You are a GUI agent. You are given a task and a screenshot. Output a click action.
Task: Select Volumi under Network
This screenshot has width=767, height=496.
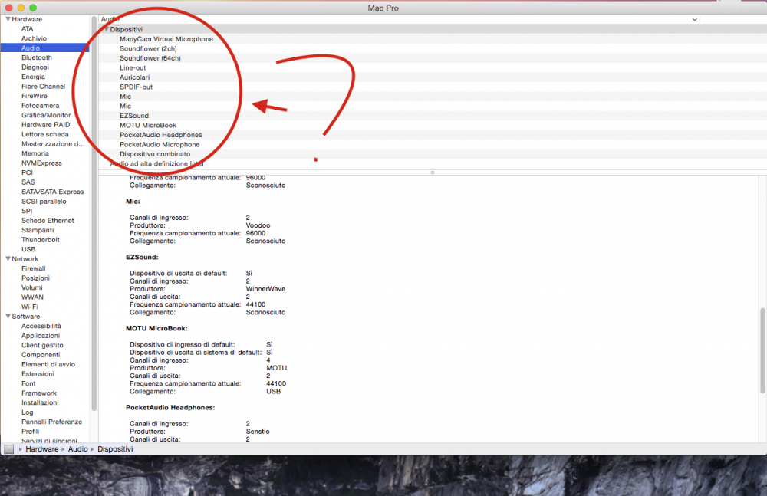(31, 287)
